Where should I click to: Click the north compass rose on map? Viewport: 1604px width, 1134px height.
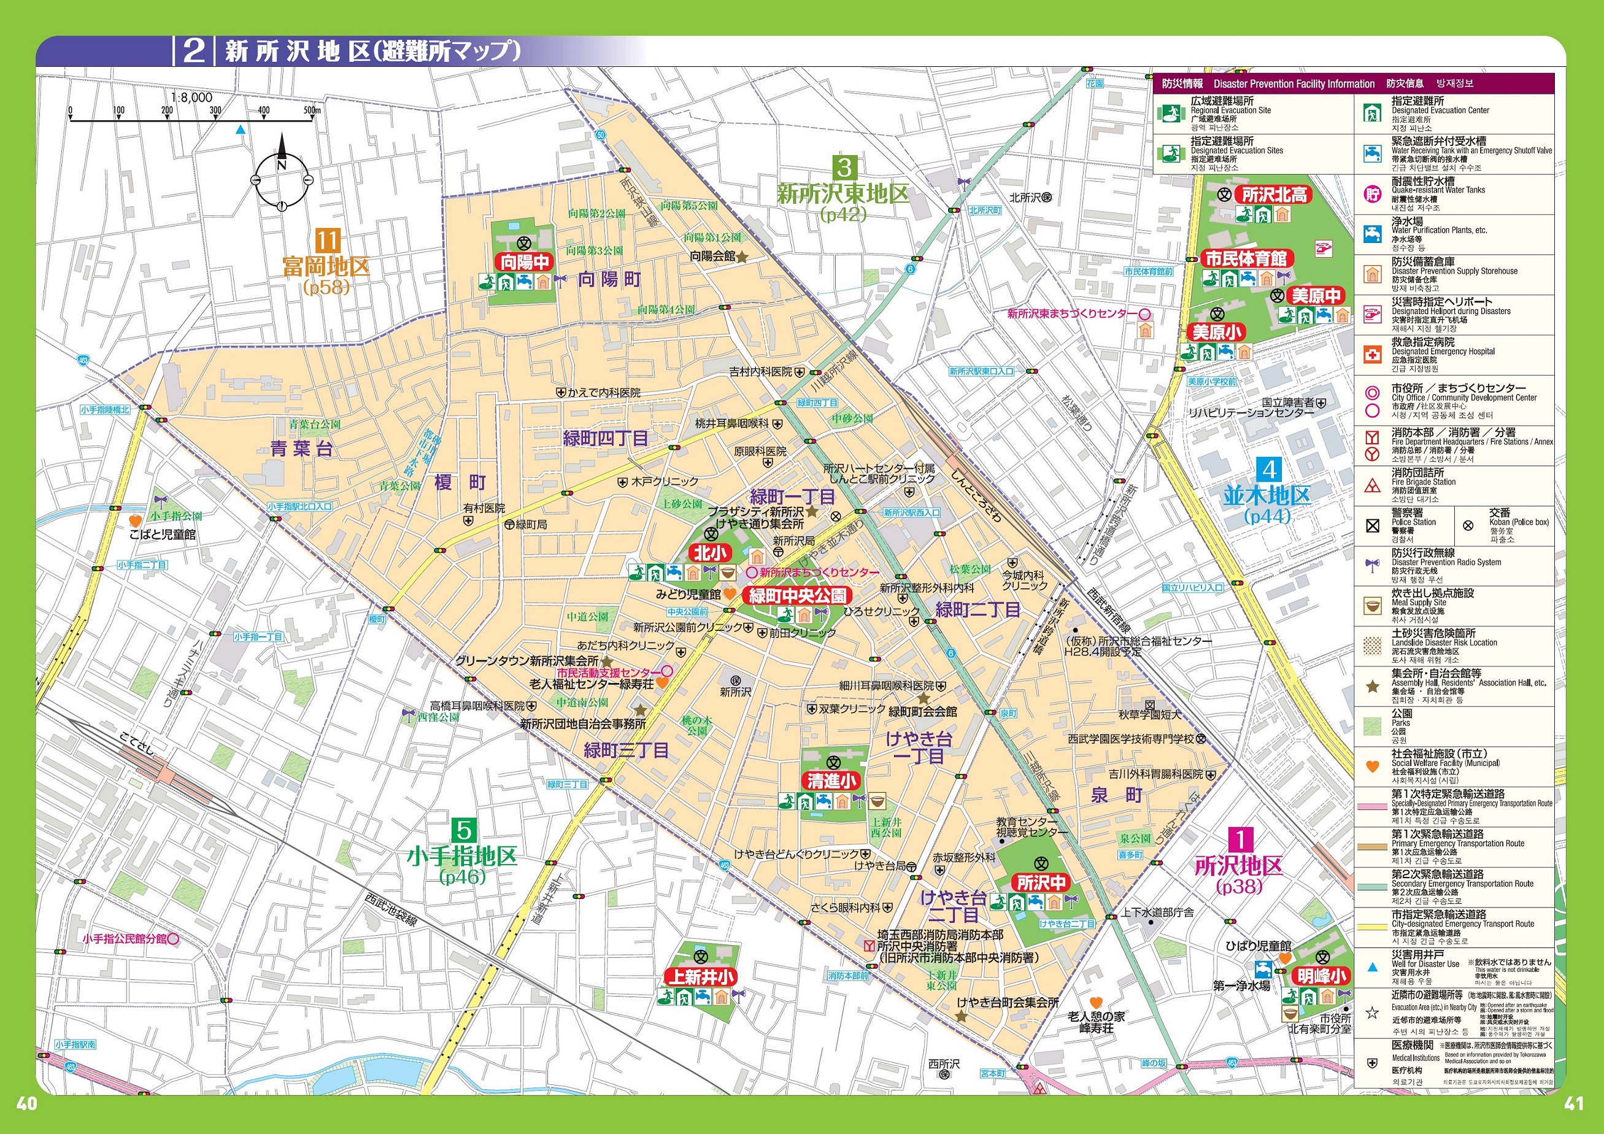[x=282, y=172]
